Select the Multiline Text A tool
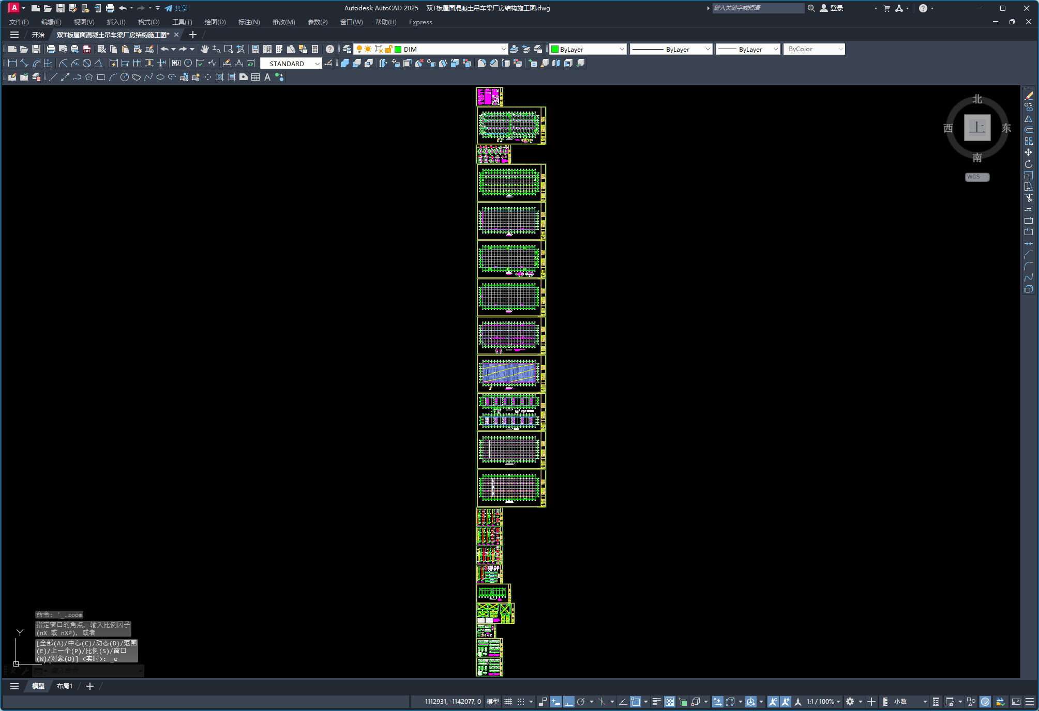The image size is (1039, 711). [x=267, y=77]
